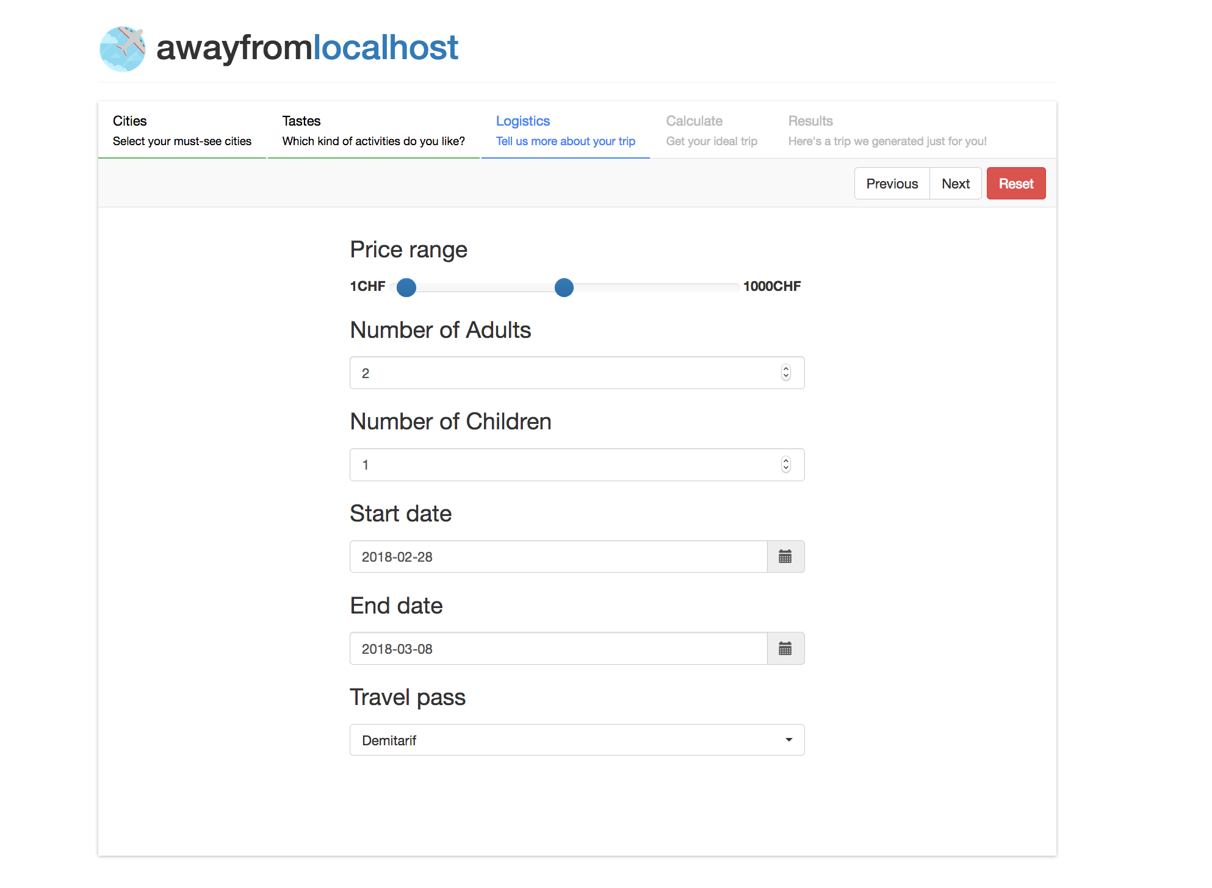
Task: Click the red Reset button
Action: pos(1015,184)
